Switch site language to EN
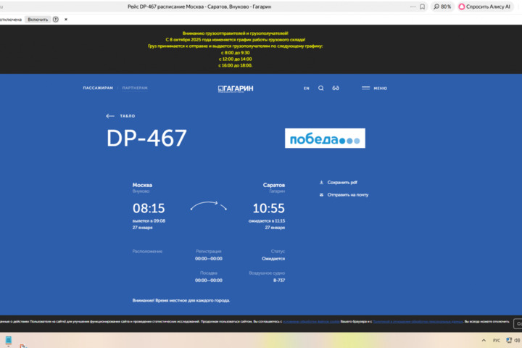Image resolution: width=522 pixels, height=348 pixels. (x=306, y=88)
